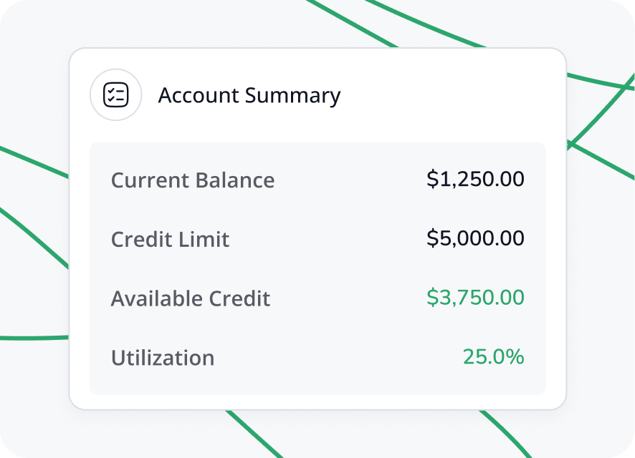Select the $5,000.00 credit limit value

coord(475,238)
